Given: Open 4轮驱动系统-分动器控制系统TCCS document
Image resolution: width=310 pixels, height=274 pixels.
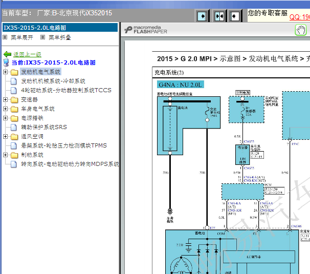Looking at the screenshot, I should coord(66,90).
